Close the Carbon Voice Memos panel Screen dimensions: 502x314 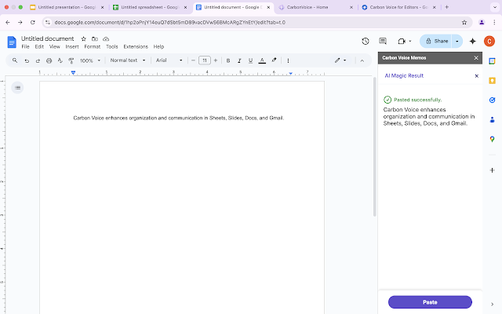click(x=476, y=58)
